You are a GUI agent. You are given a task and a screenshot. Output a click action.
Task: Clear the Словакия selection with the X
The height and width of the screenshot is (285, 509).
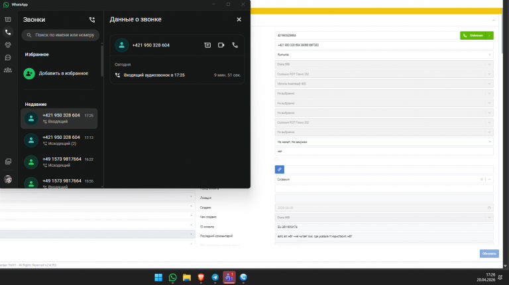[x=481, y=179]
